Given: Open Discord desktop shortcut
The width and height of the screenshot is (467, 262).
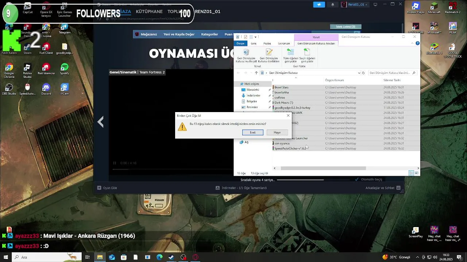Looking at the screenshot, I should tap(46, 89).
